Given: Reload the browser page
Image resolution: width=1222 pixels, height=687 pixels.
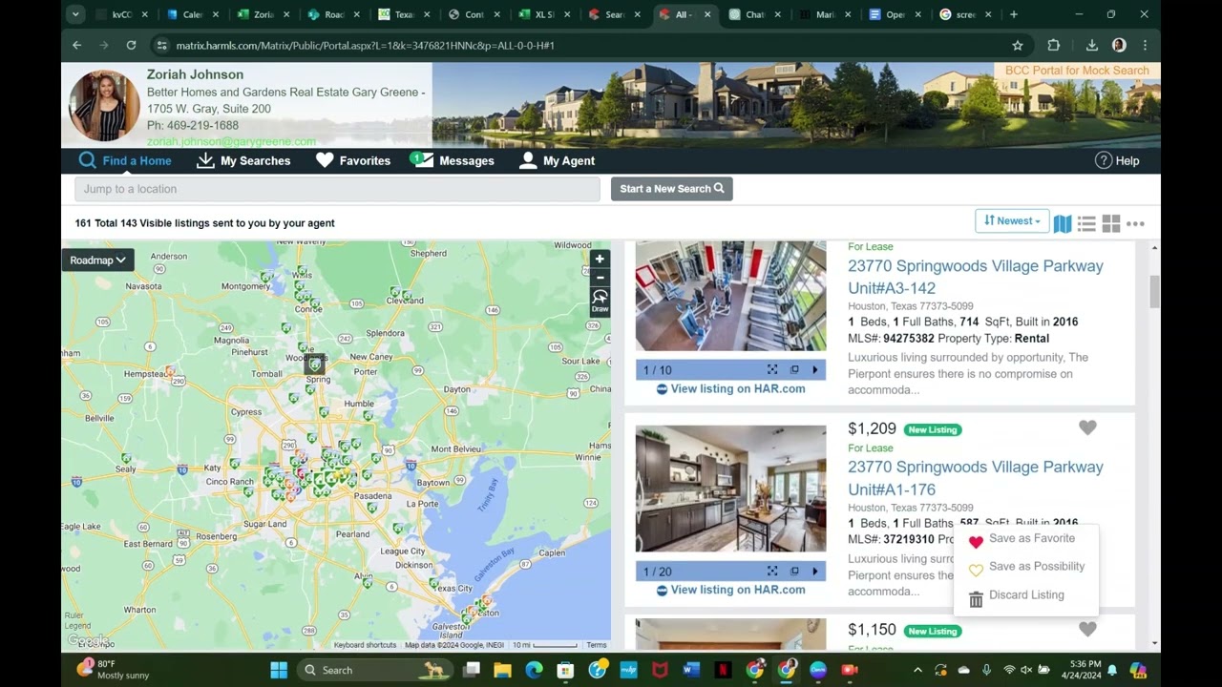Looking at the screenshot, I should 131,45.
